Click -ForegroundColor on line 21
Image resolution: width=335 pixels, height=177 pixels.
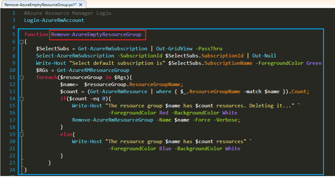[132, 149]
